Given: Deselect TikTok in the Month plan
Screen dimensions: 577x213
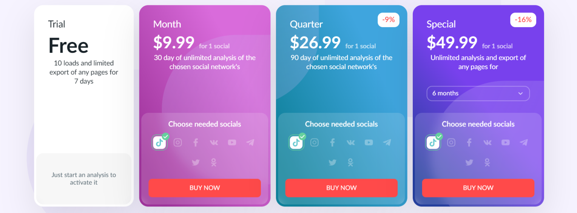Looking at the screenshot, I should point(159,142).
